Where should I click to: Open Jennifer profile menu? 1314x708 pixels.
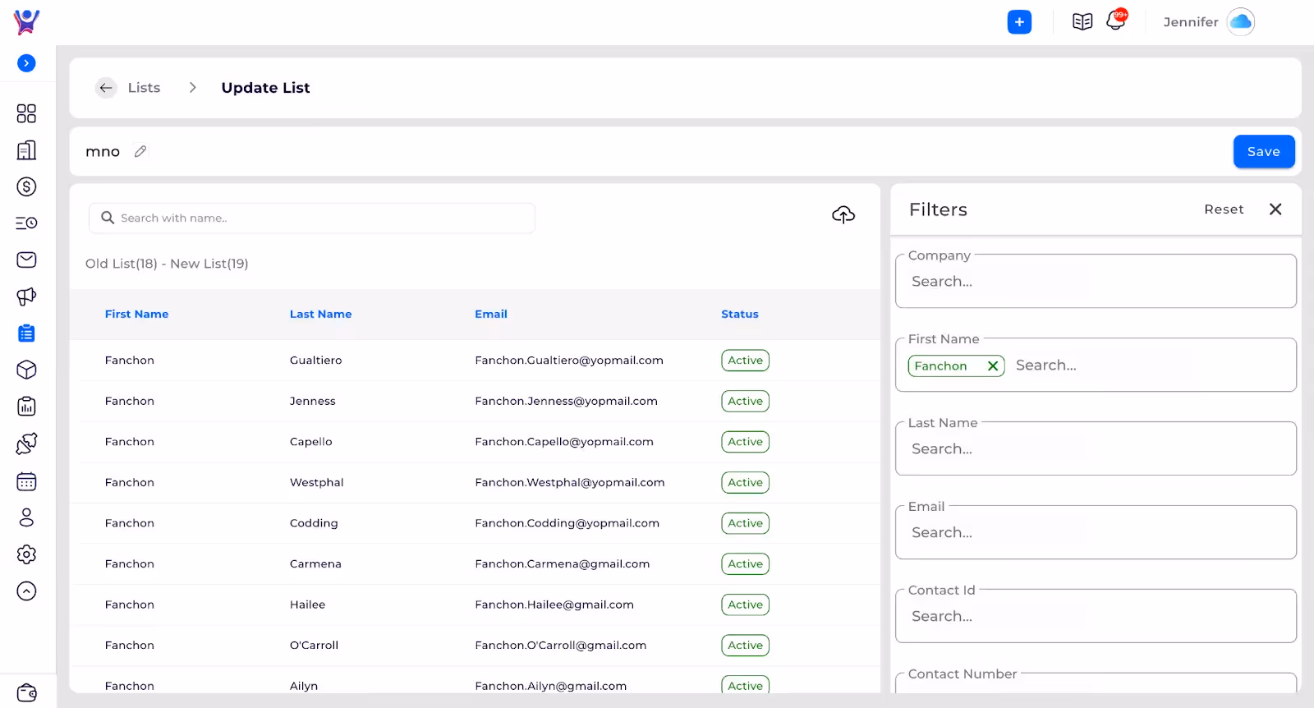tap(1208, 22)
